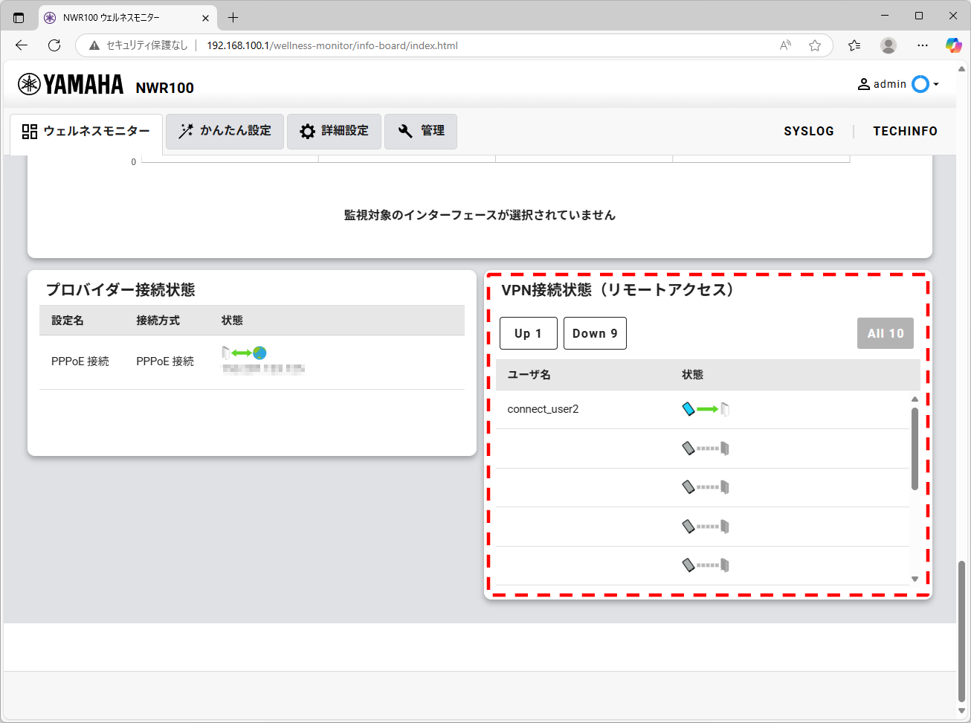
Task: Open Copilot from the browser toolbar
Action: click(954, 45)
